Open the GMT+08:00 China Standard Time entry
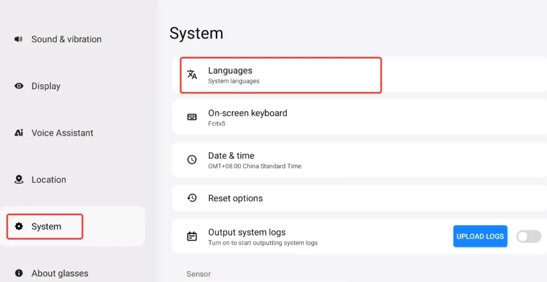This screenshot has height=282, width=547. point(254,166)
